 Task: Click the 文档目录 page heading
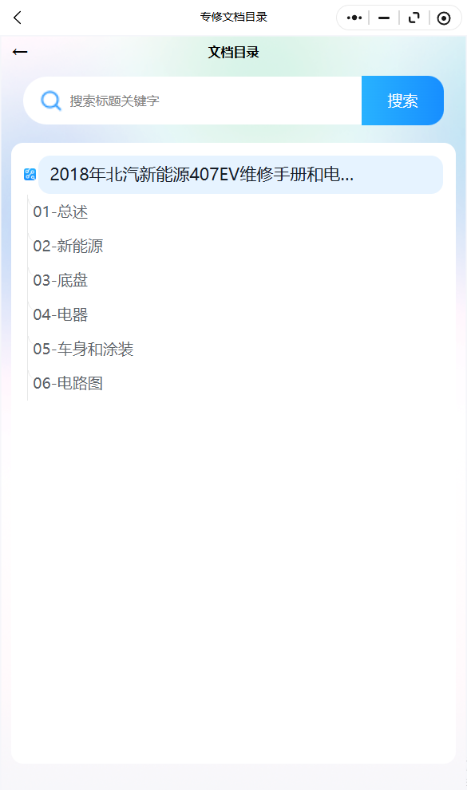click(233, 52)
